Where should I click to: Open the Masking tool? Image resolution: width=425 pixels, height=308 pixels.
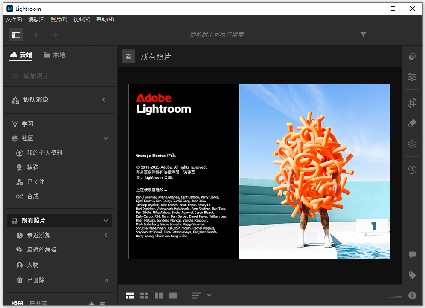click(411, 144)
